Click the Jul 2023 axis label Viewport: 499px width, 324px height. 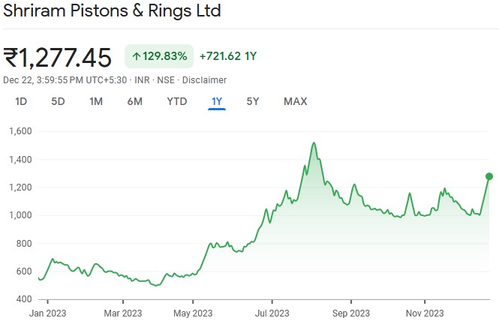[271, 313]
